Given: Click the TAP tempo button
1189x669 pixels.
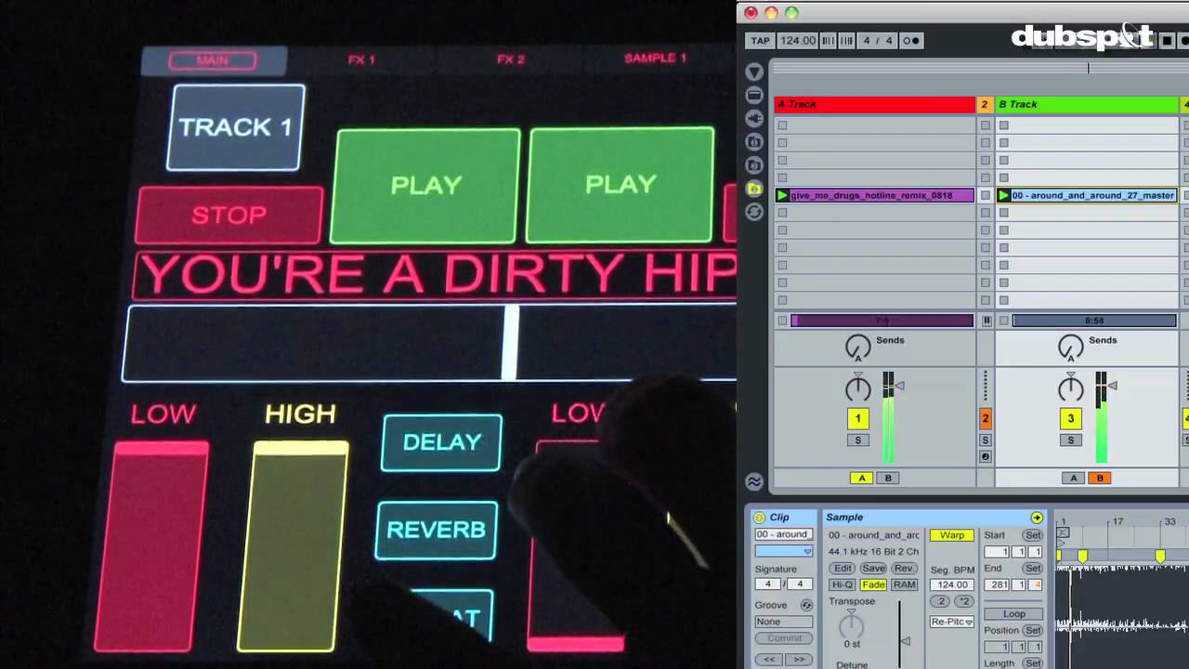Looking at the screenshot, I should tap(760, 41).
